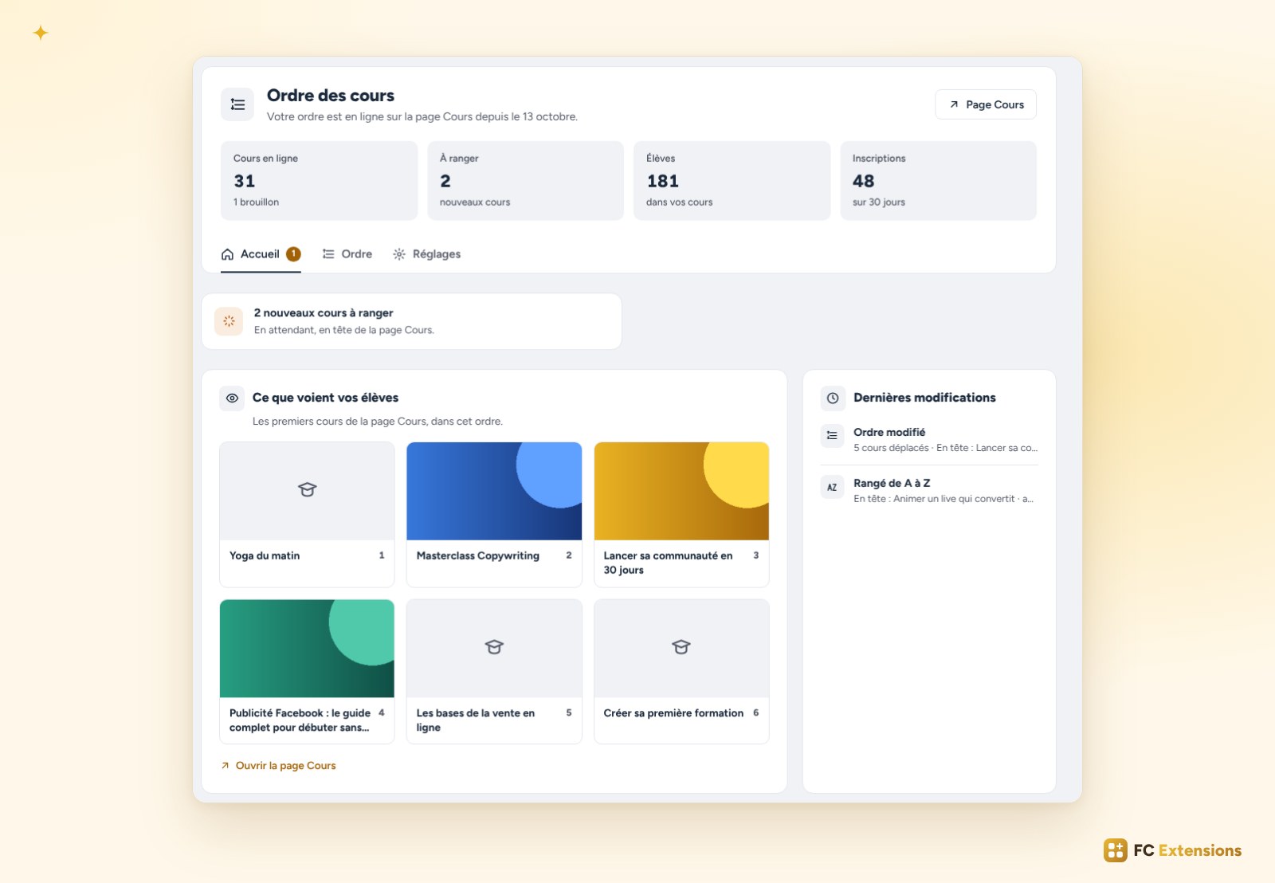This screenshot has height=883, width=1275.
Task: Click the clock icon by Dernières modifications
Action: (x=833, y=398)
